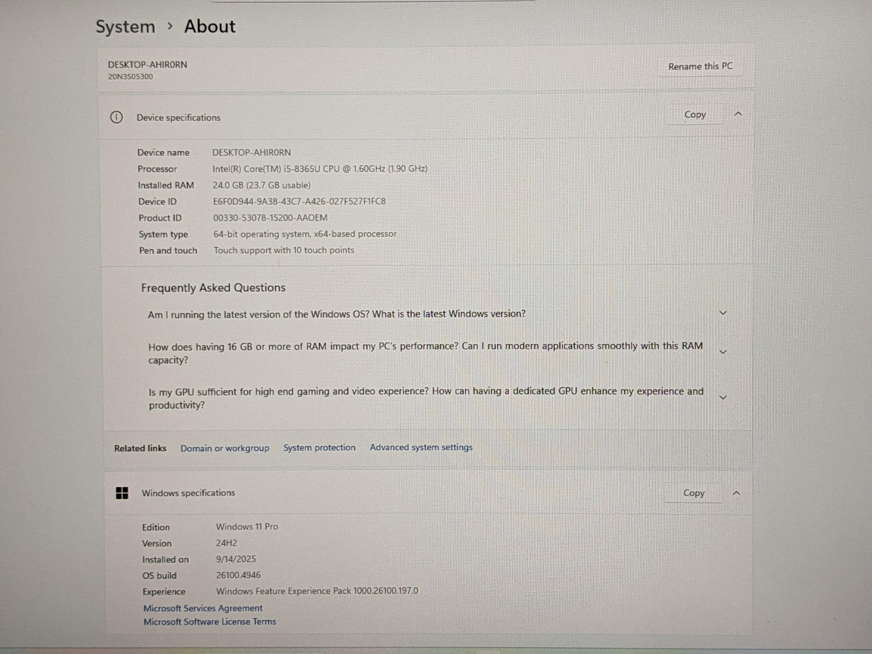Image resolution: width=872 pixels, height=654 pixels.
Task: Click the Device specifications info icon
Action: [x=116, y=117]
